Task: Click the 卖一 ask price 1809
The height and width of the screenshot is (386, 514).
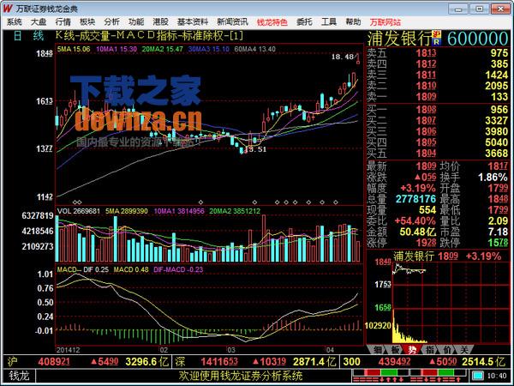Action: (426, 97)
